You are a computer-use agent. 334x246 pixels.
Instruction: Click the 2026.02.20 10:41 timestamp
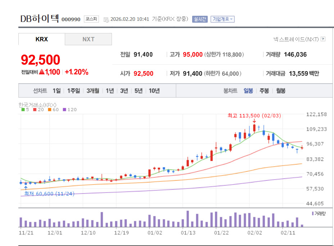pyautogui.click(x=130, y=19)
